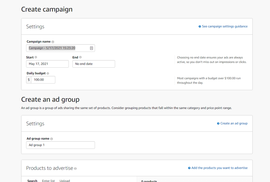Open the help icon near Create an ad group
Screen dimensions: 270x182
[218, 123]
